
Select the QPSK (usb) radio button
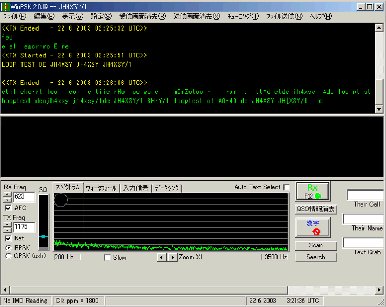(8, 256)
